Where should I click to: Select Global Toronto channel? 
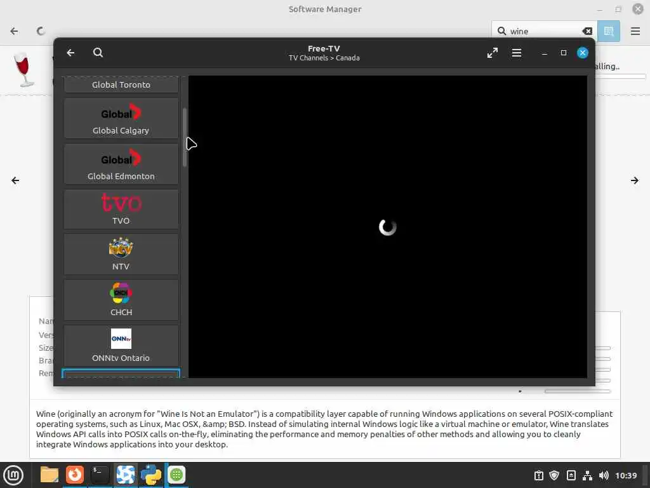pos(121,85)
